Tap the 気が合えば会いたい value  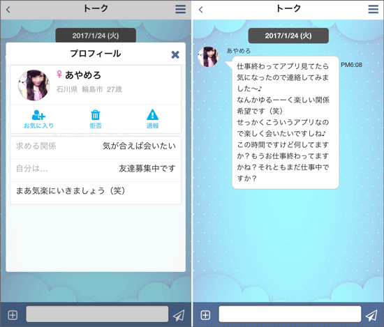pos(139,146)
